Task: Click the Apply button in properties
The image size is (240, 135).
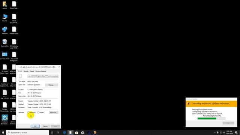Action: (x=55, y=126)
